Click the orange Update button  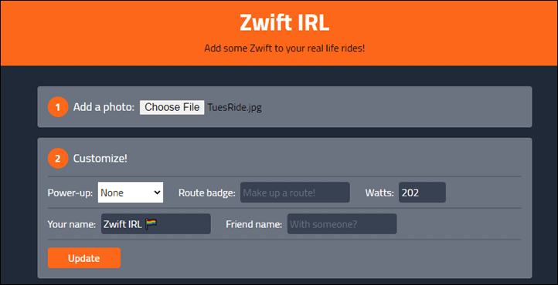coord(84,258)
